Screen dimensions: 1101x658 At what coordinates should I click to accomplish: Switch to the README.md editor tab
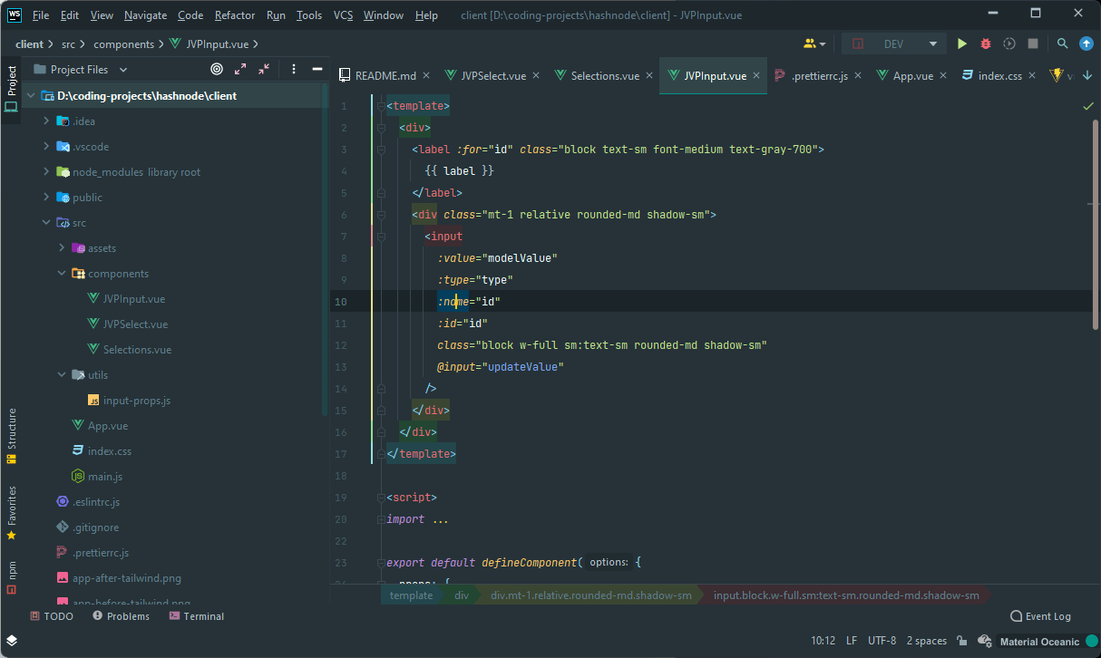(385, 75)
